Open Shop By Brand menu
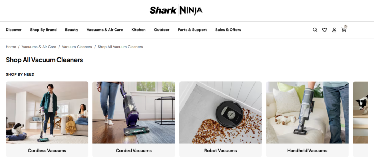This screenshot has width=374, height=162. pyautogui.click(x=43, y=30)
